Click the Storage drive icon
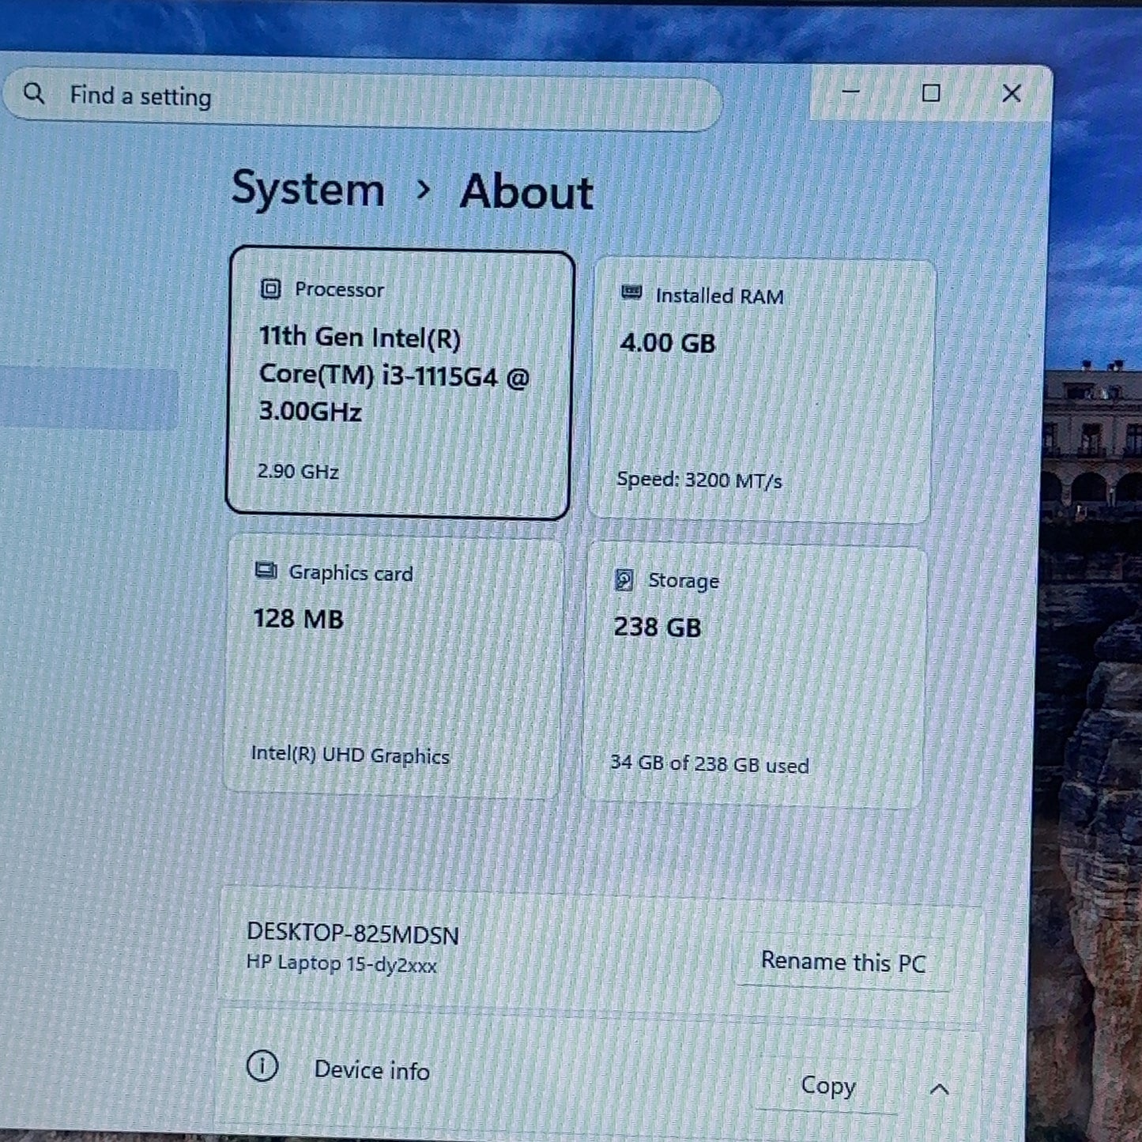 click(624, 580)
